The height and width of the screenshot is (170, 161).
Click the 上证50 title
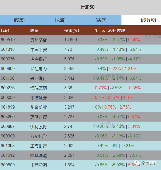87,7
